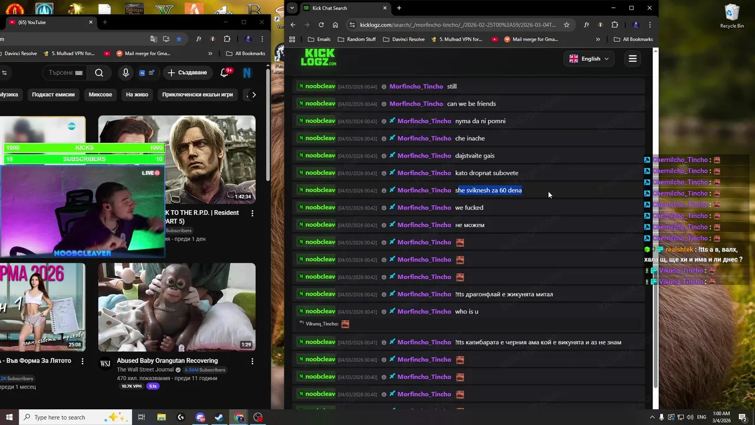Expand hidden bookmarks chevron in Kick window

[x=598, y=40]
